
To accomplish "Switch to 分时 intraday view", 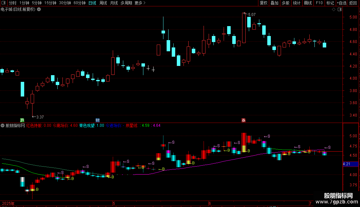I will pyautogui.click(x=13, y=3).
